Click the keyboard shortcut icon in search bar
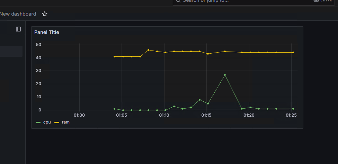The height and width of the screenshot is (164, 338). click(x=316, y=1)
